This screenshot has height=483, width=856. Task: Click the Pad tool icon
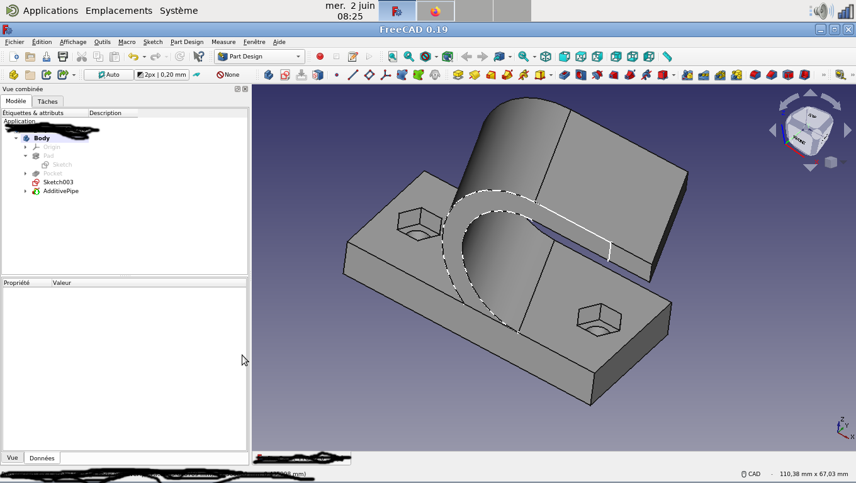point(458,75)
